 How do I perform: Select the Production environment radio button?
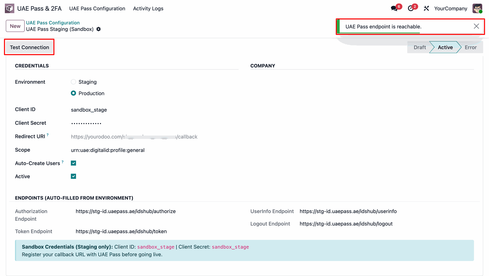tap(73, 93)
